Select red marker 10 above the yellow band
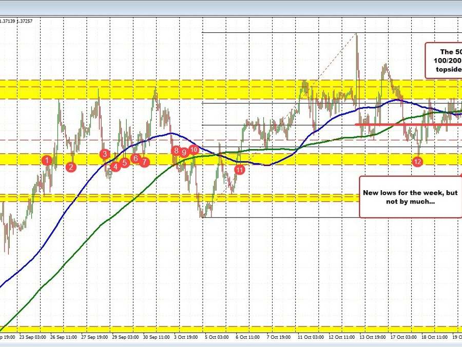Image resolution: width=462 pixels, height=347 pixels. pyautogui.click(x=194, y=150)
